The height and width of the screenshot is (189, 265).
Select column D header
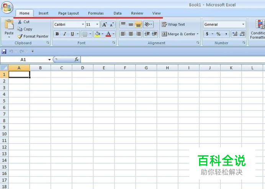(x=82, y=68)
